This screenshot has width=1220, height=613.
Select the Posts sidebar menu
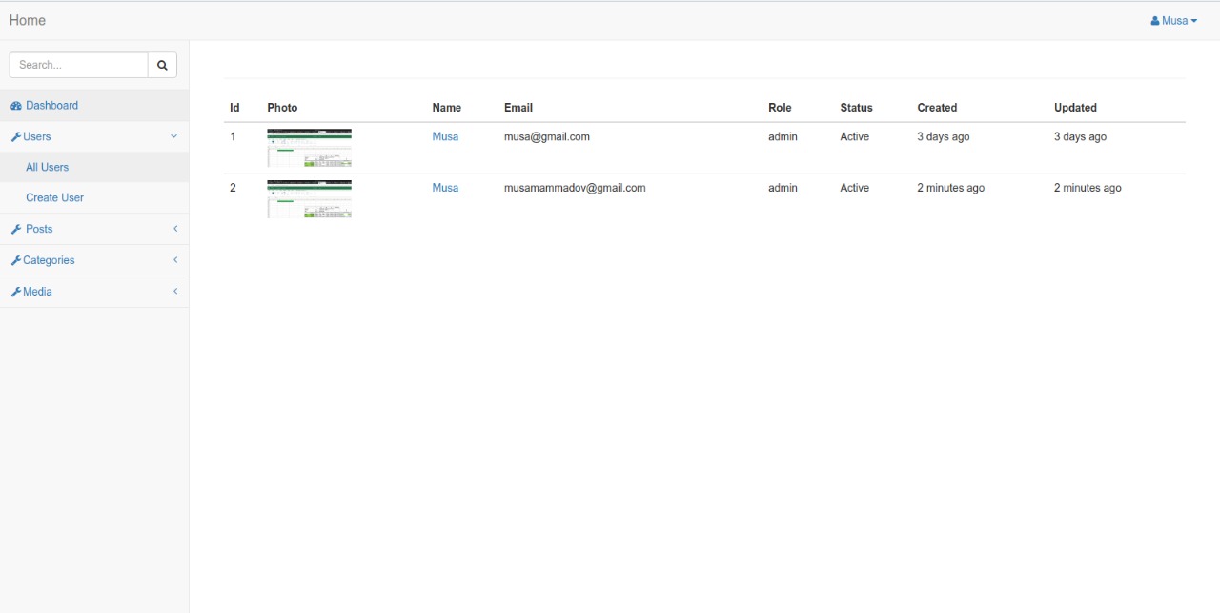[x=94, y=229]
